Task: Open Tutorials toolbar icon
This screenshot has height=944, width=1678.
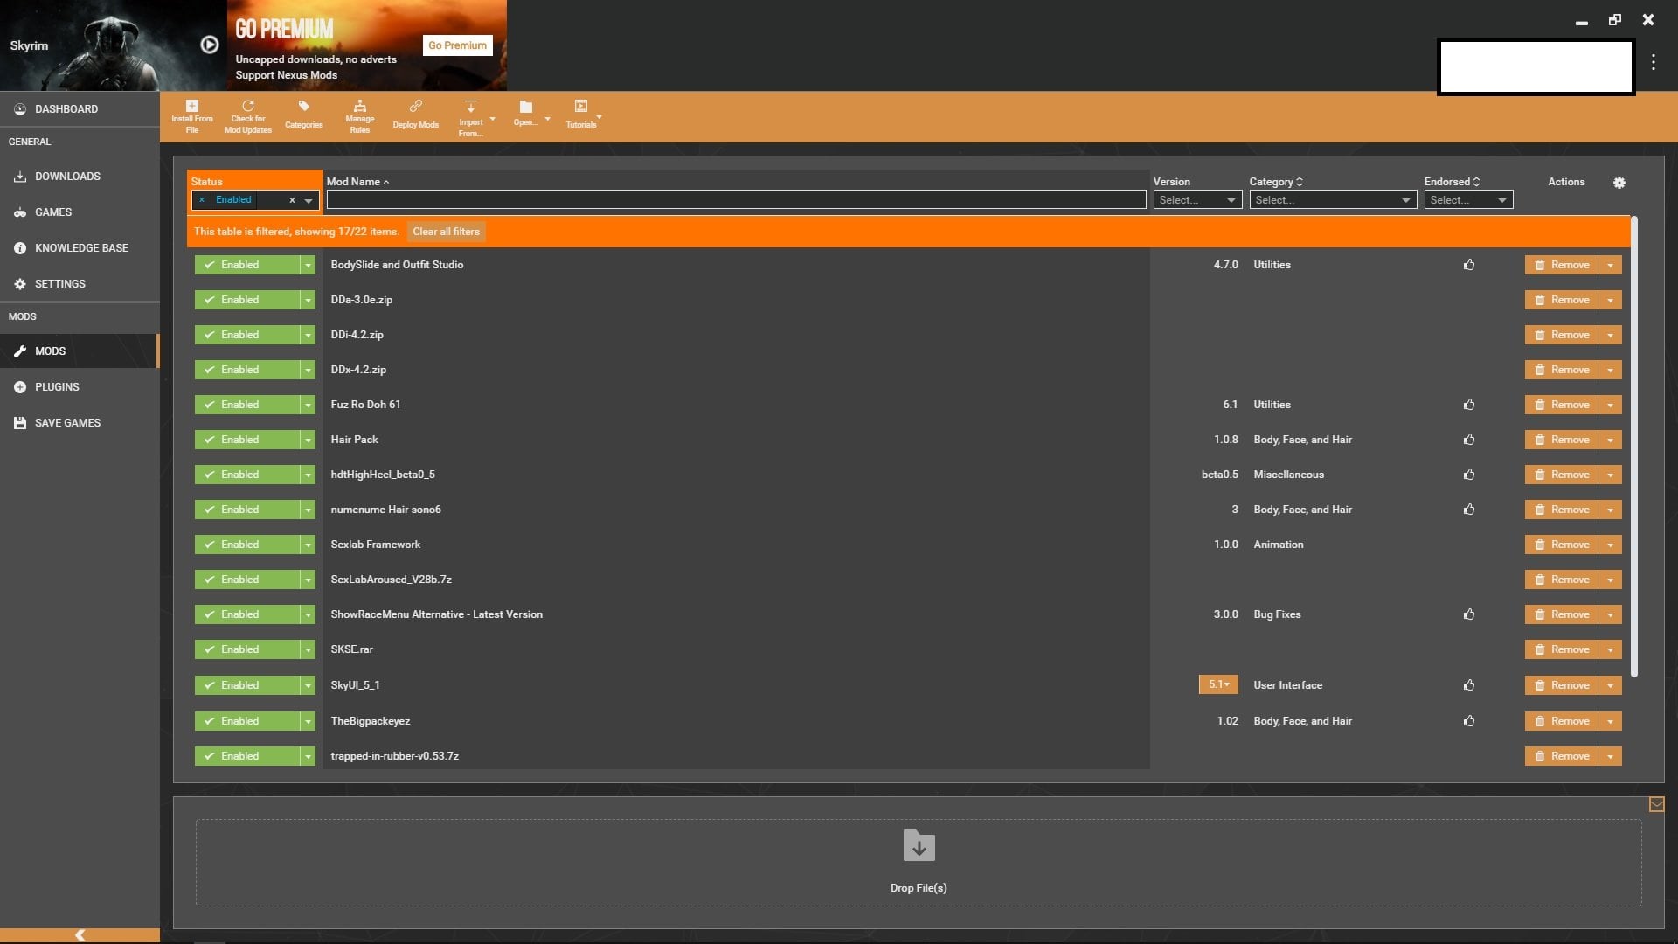Action: point(581,107)
